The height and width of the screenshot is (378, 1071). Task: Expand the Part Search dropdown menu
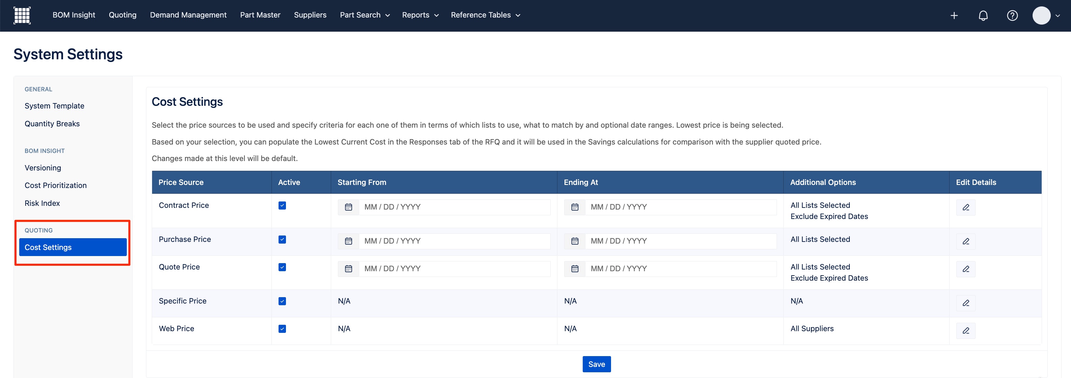click(365, 15)
